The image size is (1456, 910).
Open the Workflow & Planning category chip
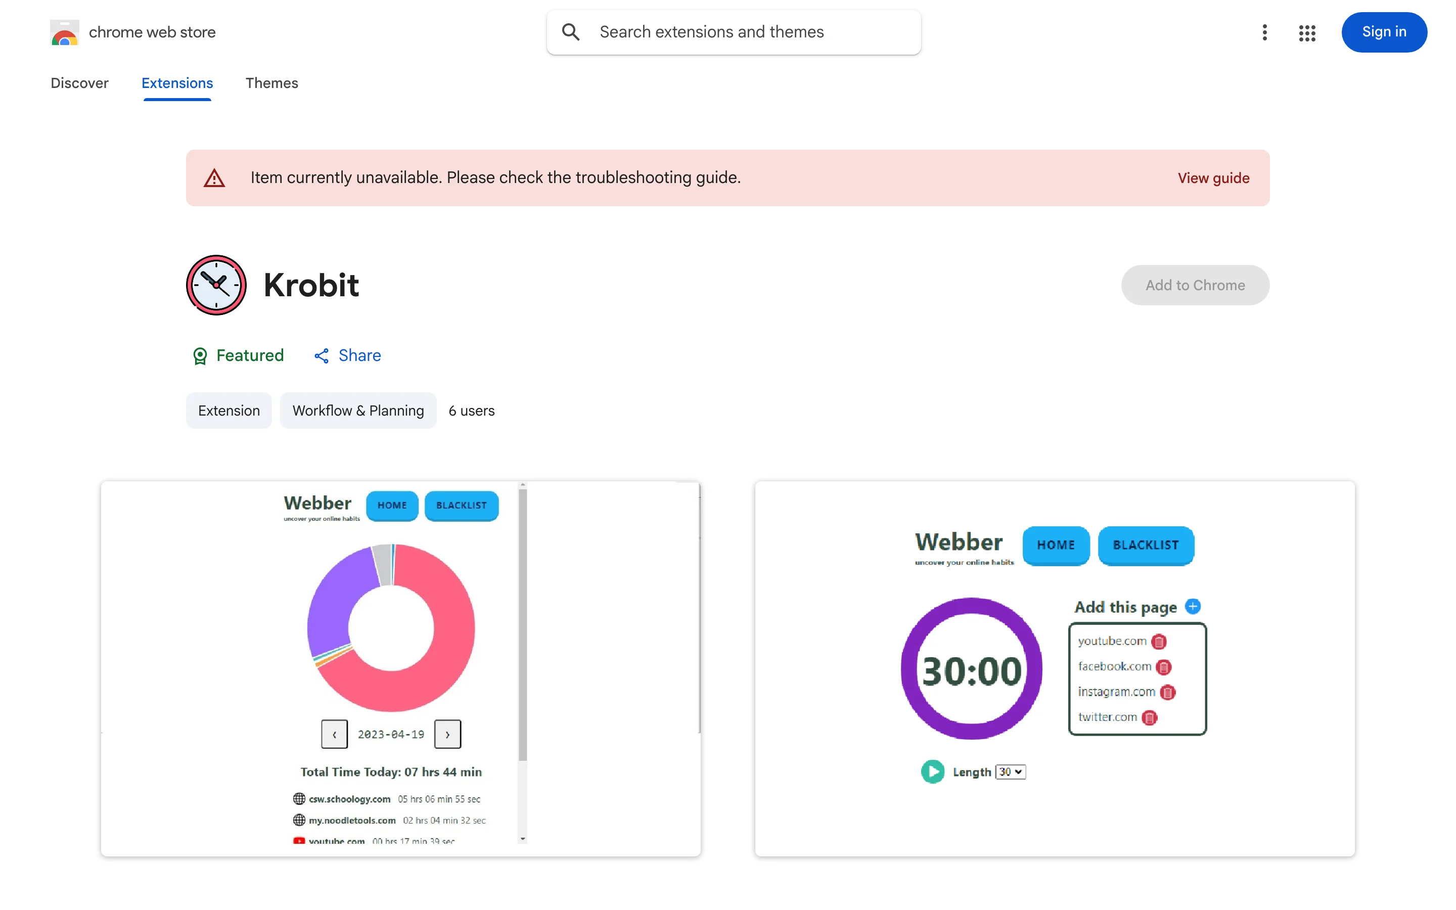pos(358,411)
